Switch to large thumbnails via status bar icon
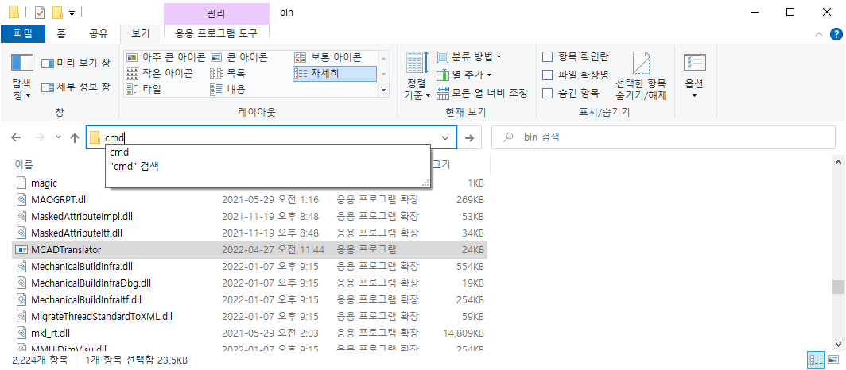Screen dimensions: 846x370 [x=833, y=360]
